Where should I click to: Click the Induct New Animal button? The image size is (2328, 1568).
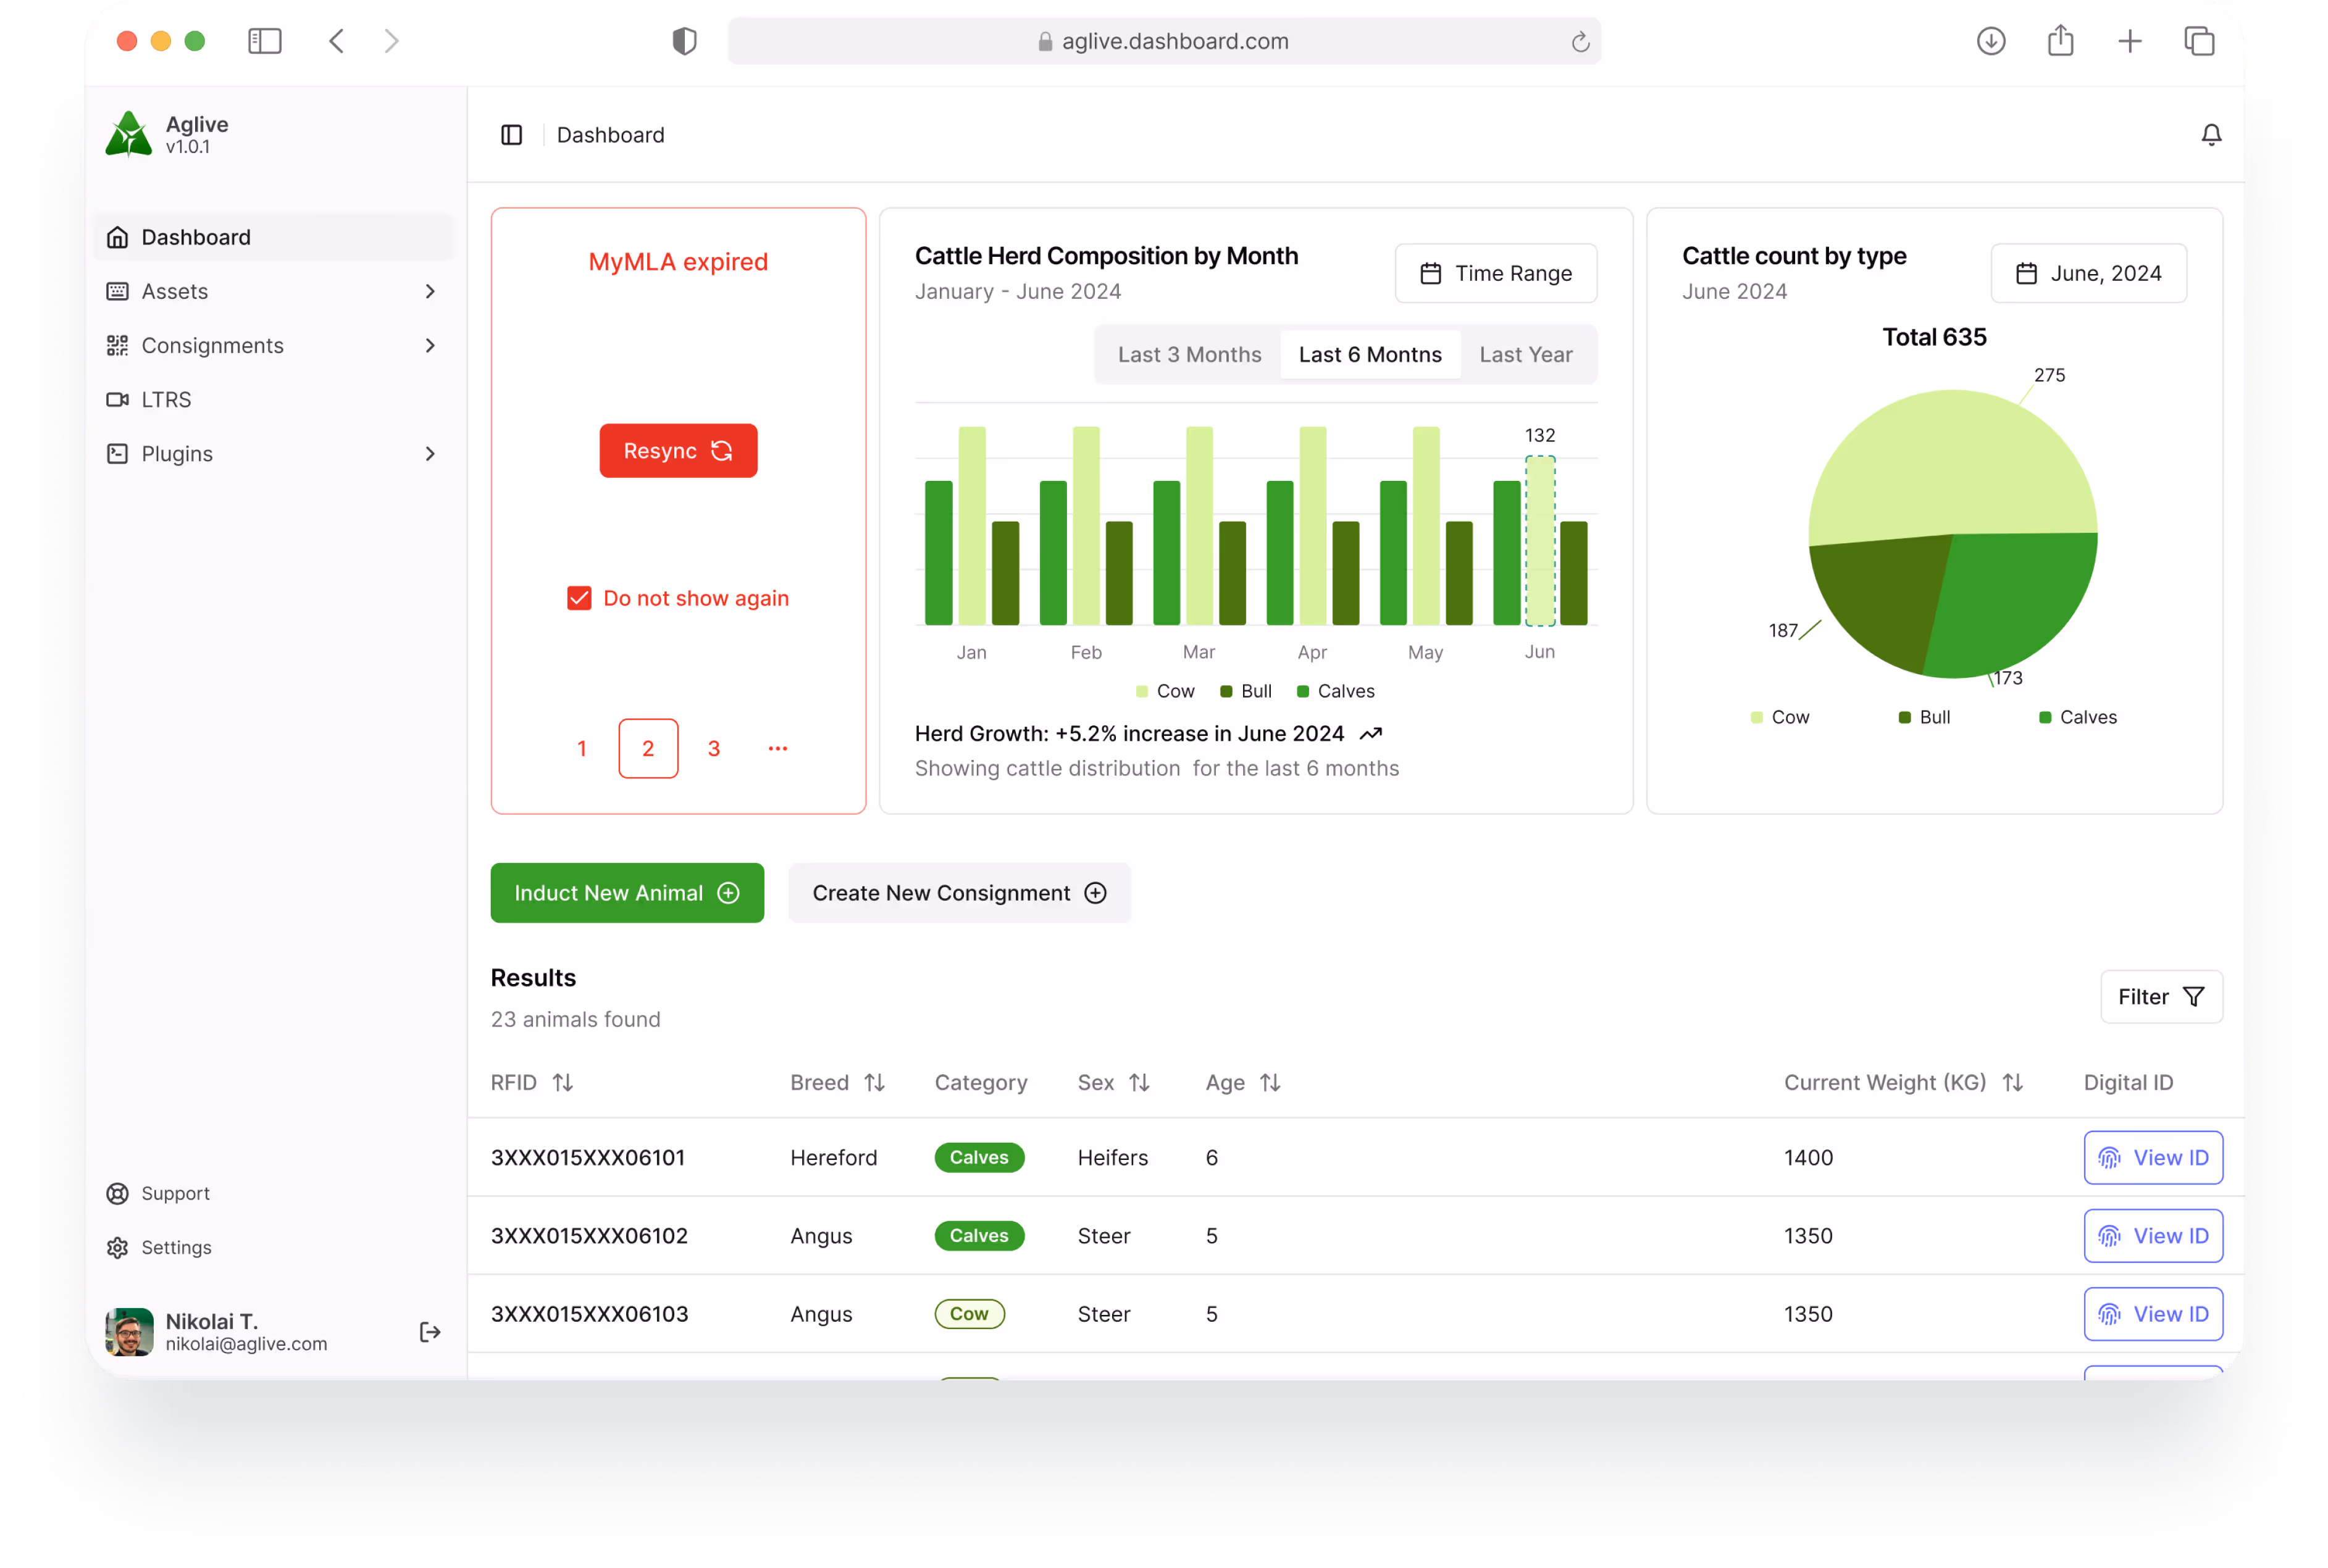[627, 893]
